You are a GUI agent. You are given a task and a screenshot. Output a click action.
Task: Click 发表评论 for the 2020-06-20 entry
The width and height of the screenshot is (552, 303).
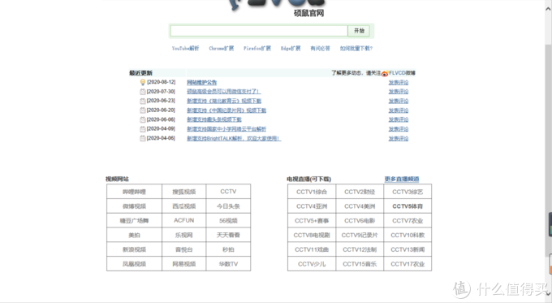(x=399, y=110)
